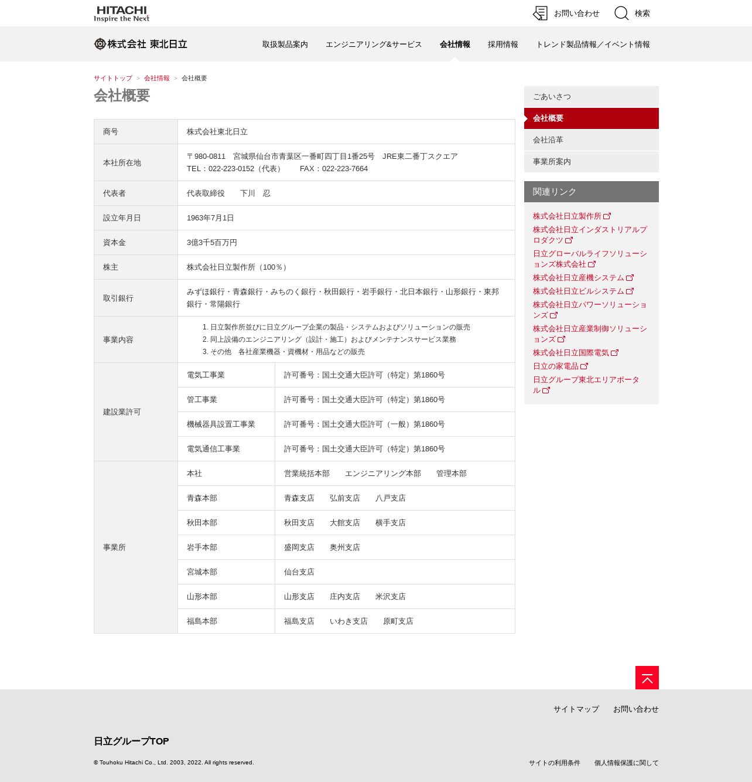Open トレンド製品情報／イベント情報 menu item
Screen dimensions: 752x782
[x=593, y=45]
